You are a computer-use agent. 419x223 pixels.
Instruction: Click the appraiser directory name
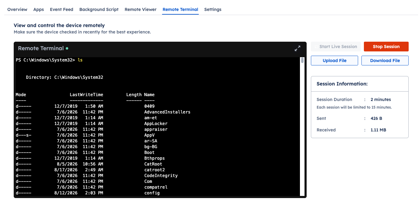156,129
